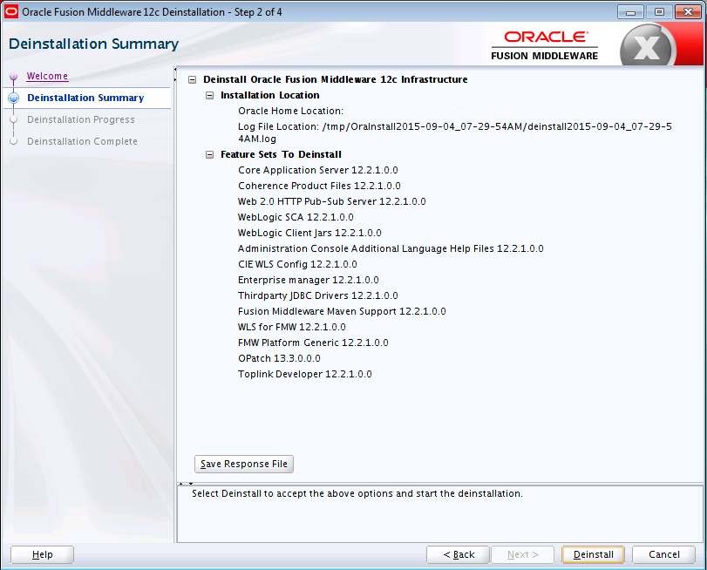The height and width of the screenshot is (570, 707).
Task: Maximize the deinstallation window
Action: pyautogui.click(x=659, y=11)
